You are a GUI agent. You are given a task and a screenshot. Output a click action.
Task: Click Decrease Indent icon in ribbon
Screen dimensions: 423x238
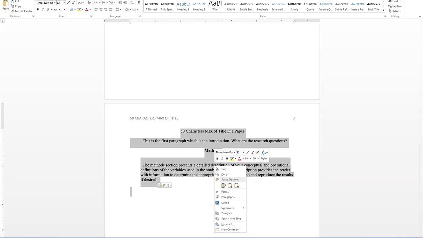point(120,3)
